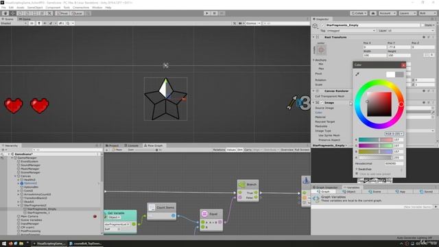
Task: Close the Color picker window
Action: pyautogui.click(x=403, y=65)
